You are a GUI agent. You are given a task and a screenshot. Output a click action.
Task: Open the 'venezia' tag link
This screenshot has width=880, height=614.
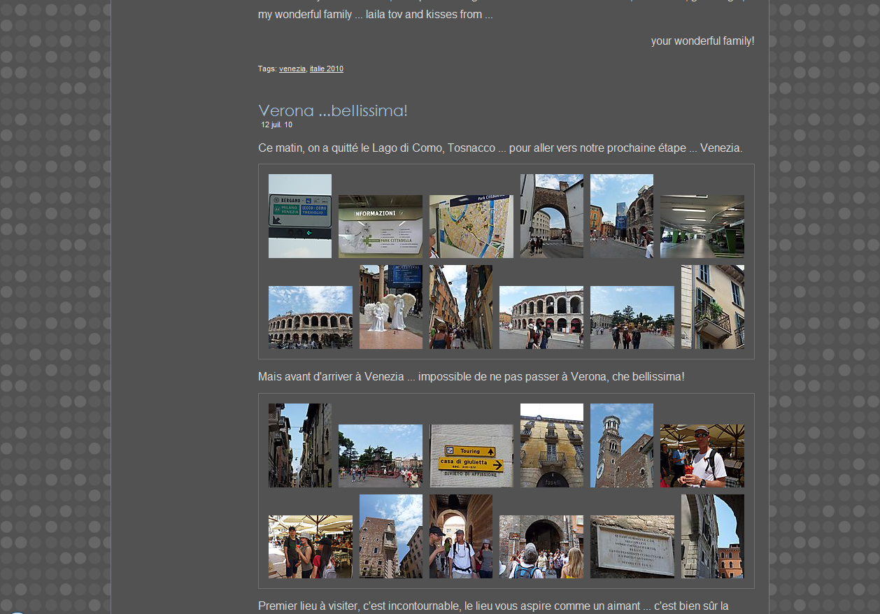coord(292,69)
